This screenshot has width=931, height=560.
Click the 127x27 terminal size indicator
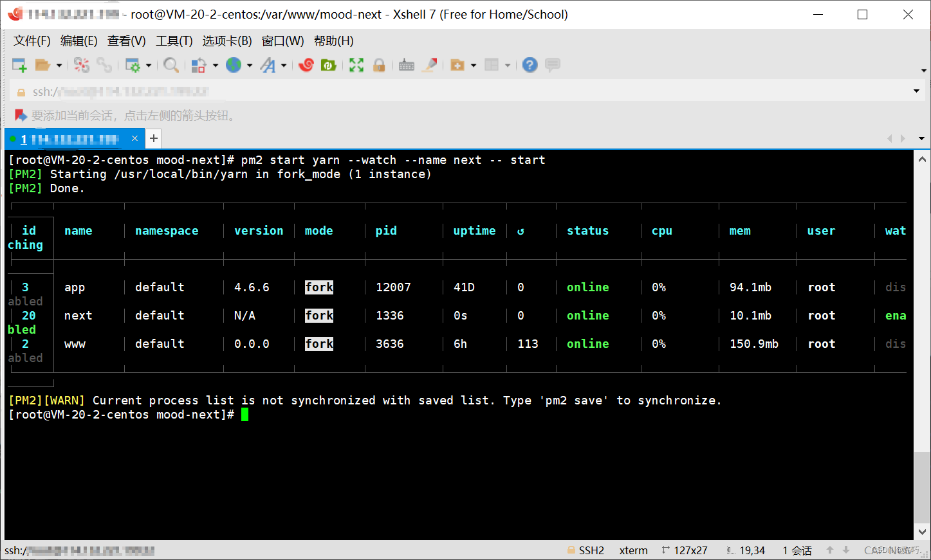click(685, 550)
